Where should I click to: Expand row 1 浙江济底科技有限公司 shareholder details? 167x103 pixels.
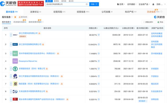11,35
